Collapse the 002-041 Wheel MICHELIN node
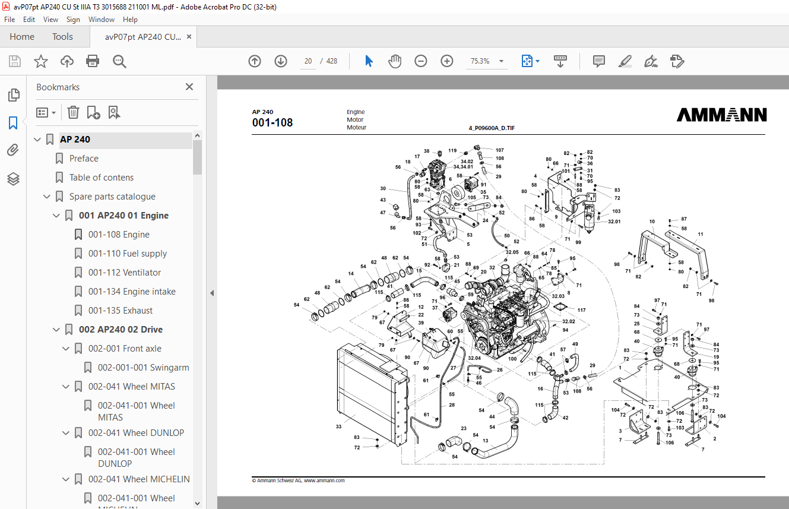This screenshot has width=789, height=509. tap(65, 479)
